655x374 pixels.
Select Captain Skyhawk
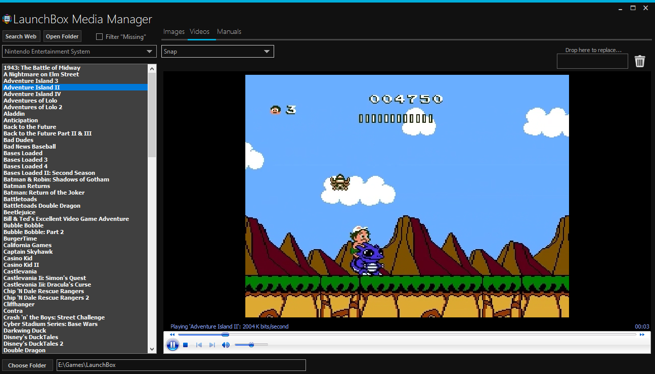28,252
